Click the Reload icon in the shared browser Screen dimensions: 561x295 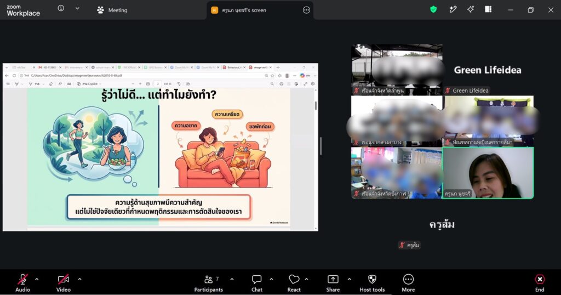14,76
